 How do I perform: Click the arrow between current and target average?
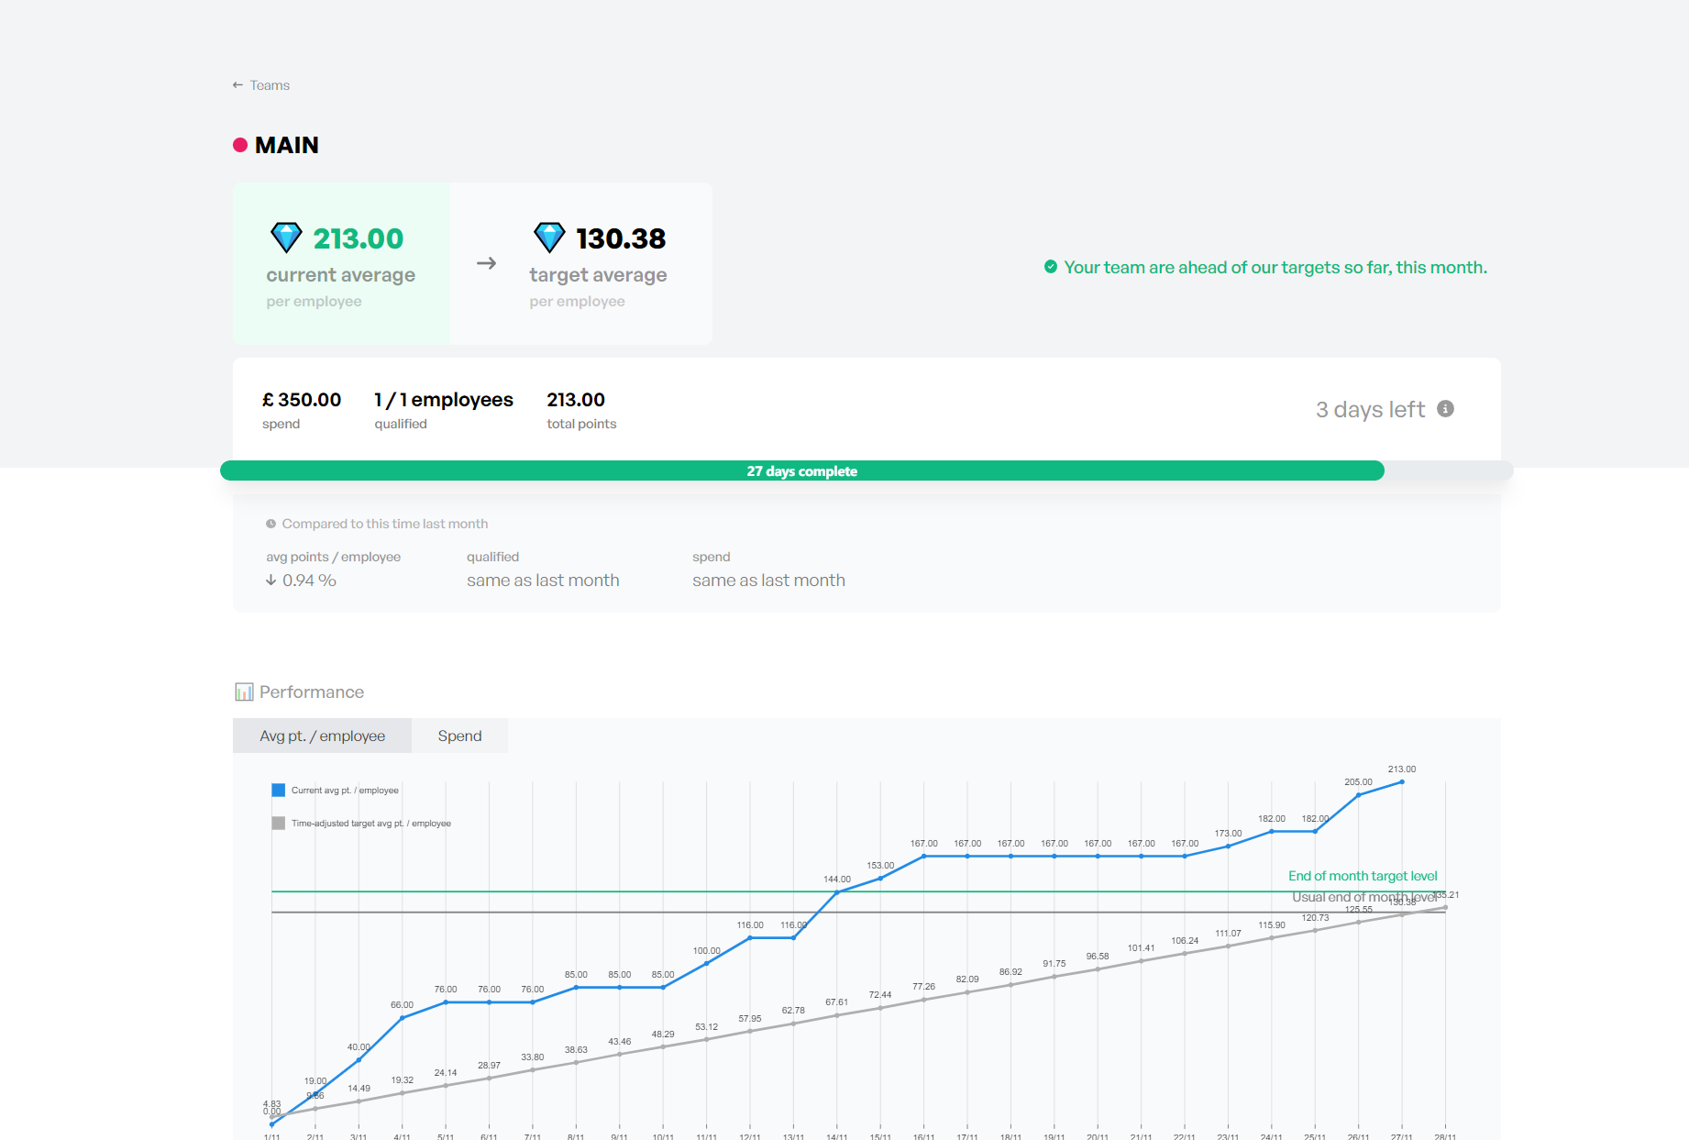tap(487, 263)
